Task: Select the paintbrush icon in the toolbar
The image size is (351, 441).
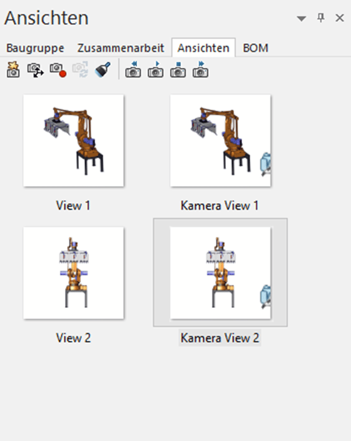Action: pos(103,69)
